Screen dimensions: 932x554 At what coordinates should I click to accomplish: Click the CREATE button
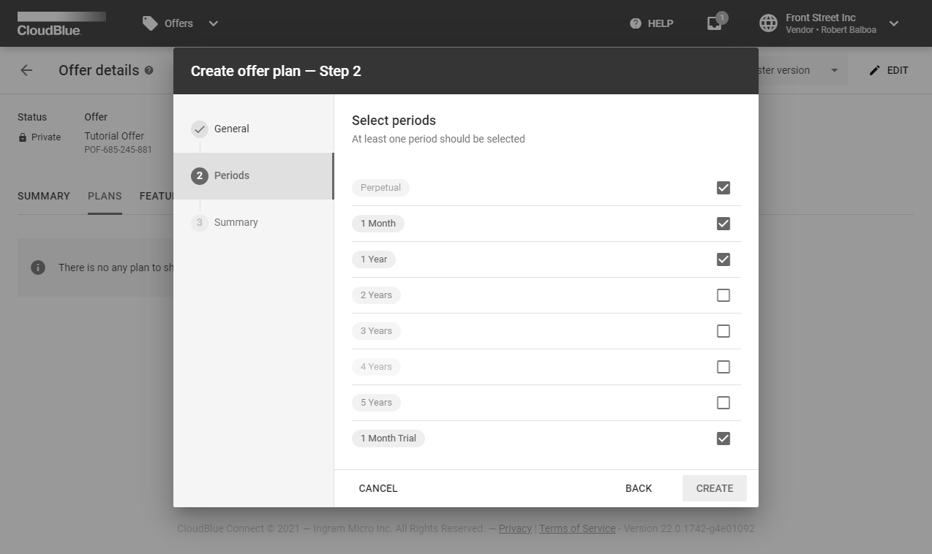coord(715,488)
